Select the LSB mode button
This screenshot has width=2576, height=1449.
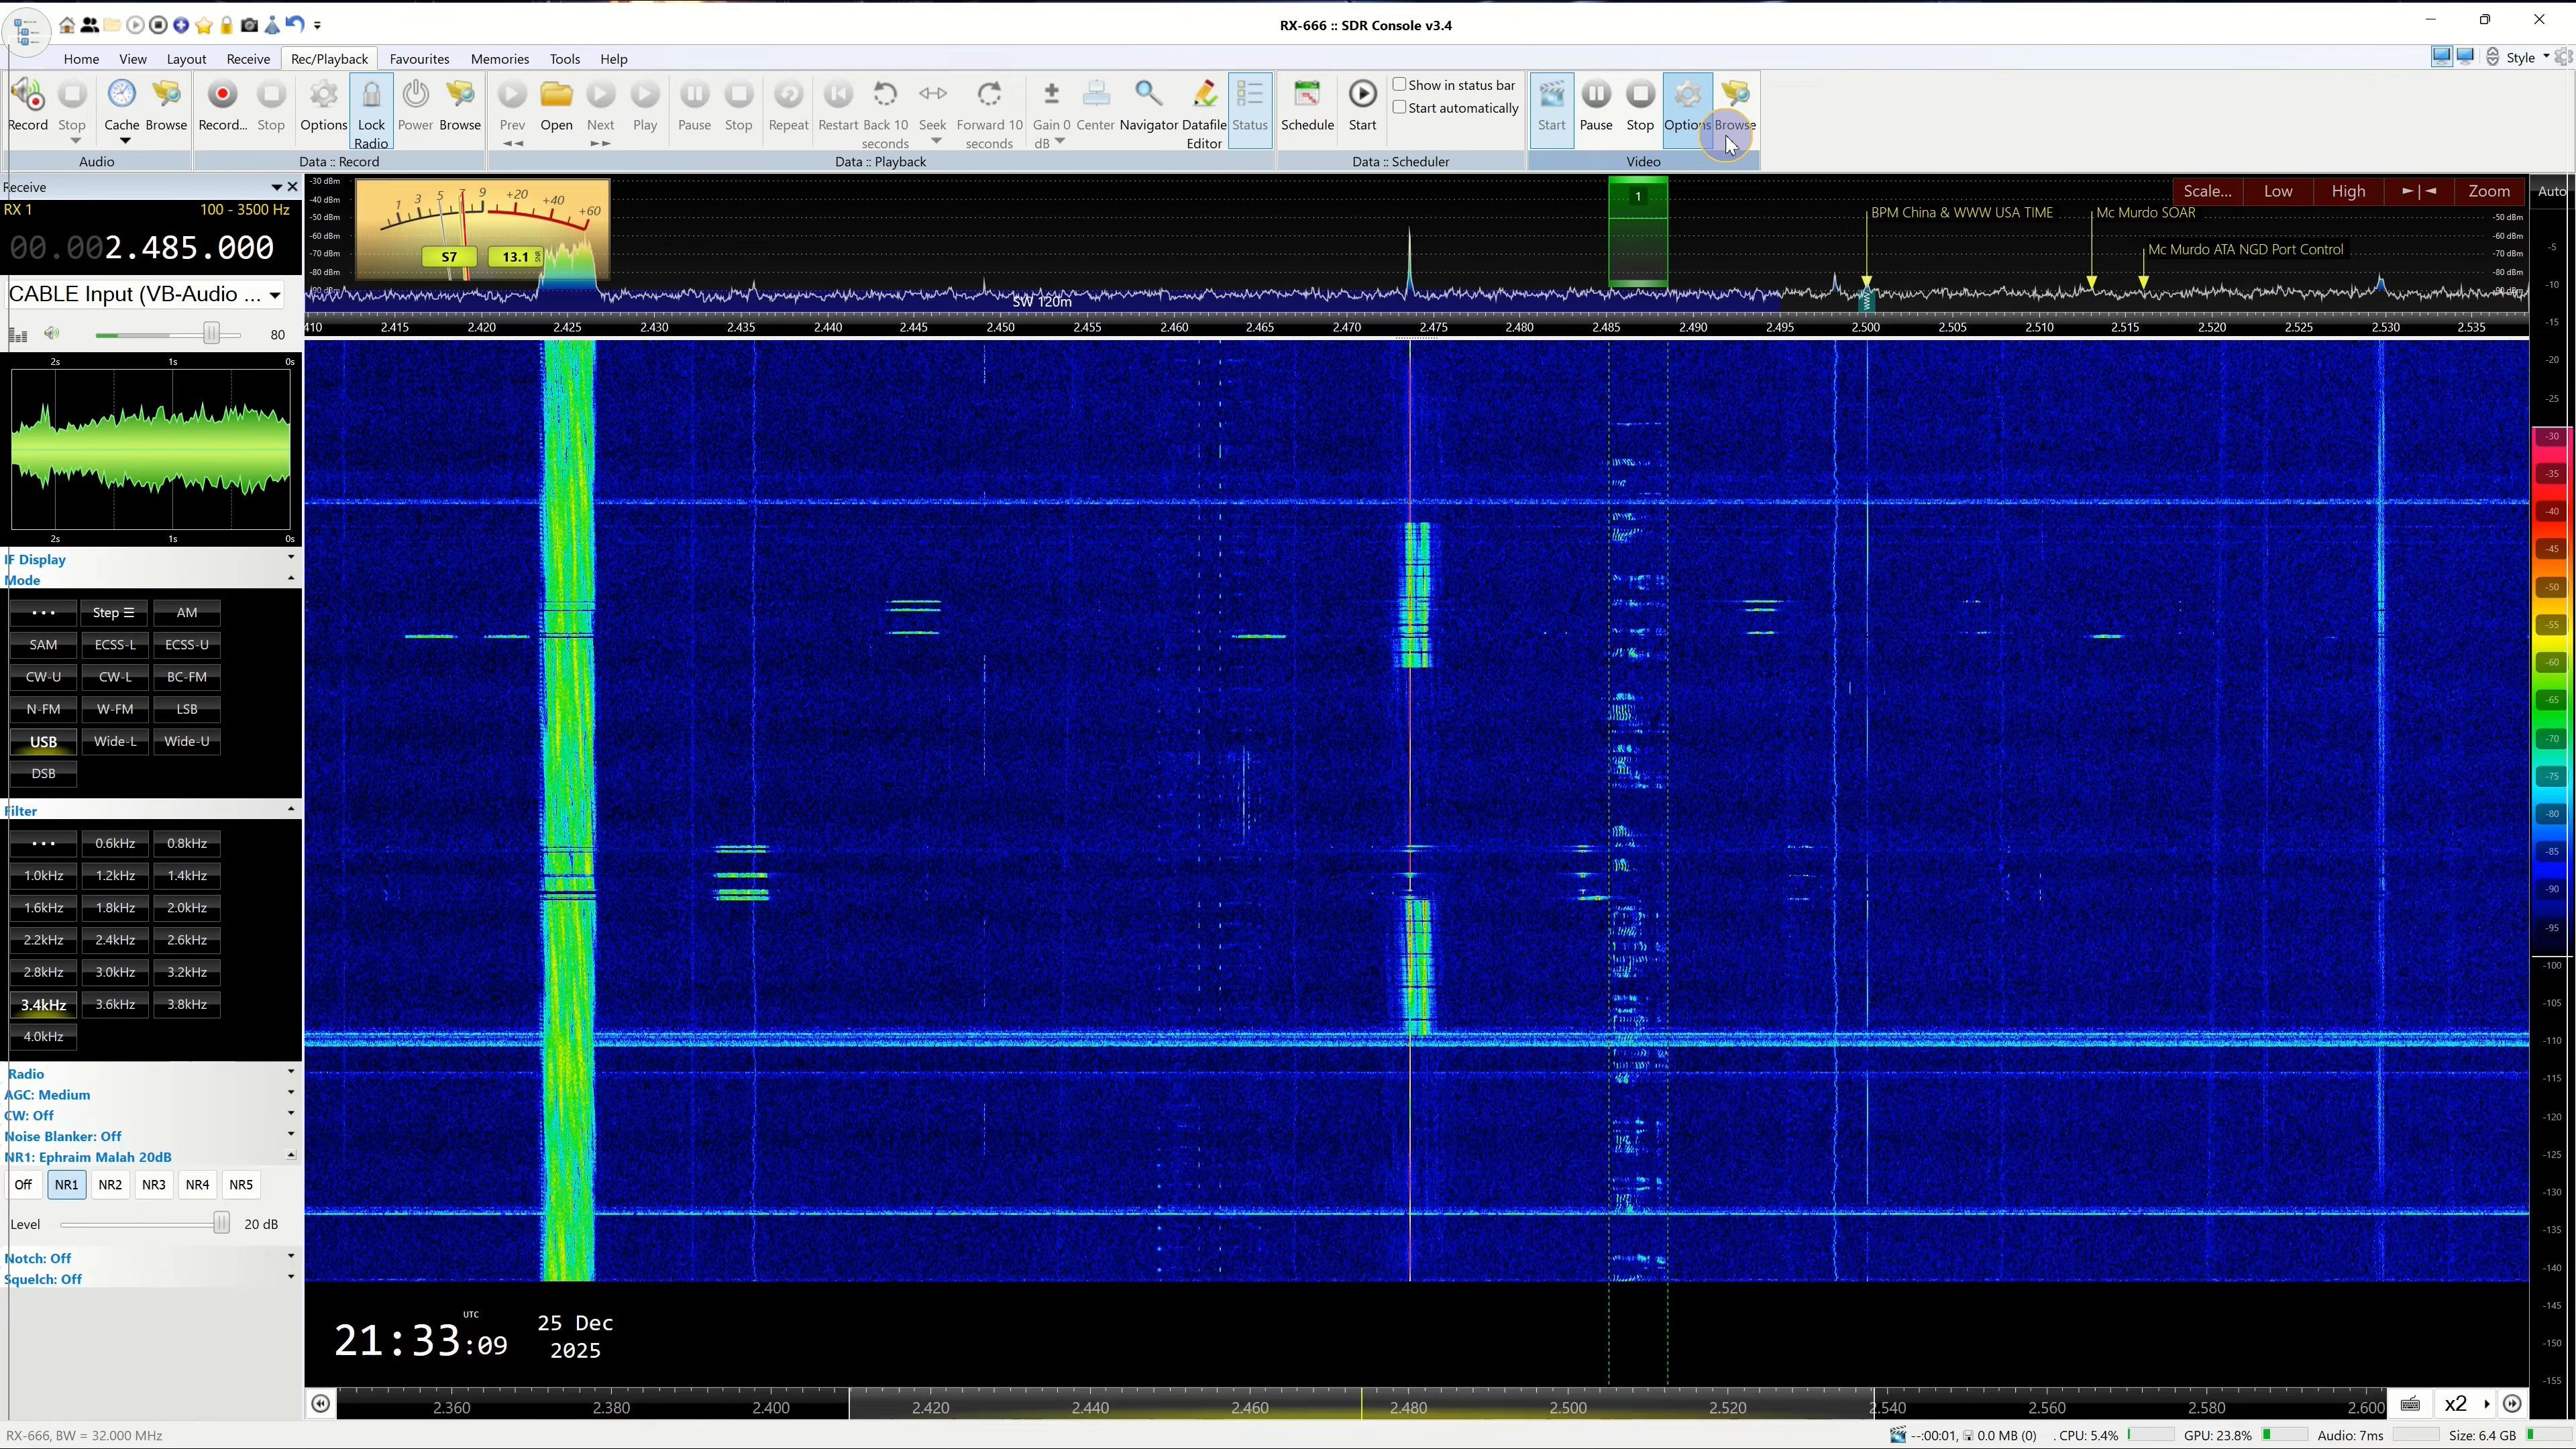coord(187,709)
